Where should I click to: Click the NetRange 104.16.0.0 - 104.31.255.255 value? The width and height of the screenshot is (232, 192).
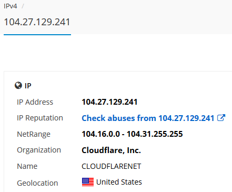point(132,134)
